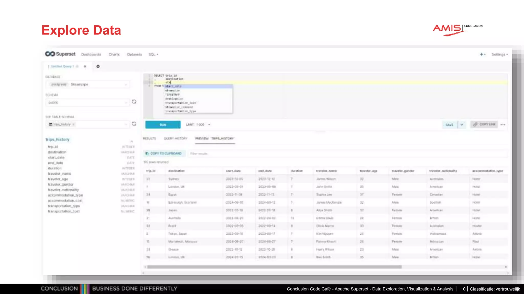Click the trips_history table heading

(57, 139)
